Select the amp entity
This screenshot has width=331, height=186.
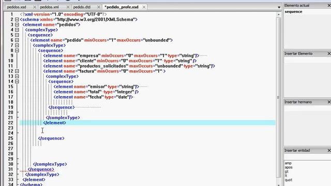[x=288, y=163]
